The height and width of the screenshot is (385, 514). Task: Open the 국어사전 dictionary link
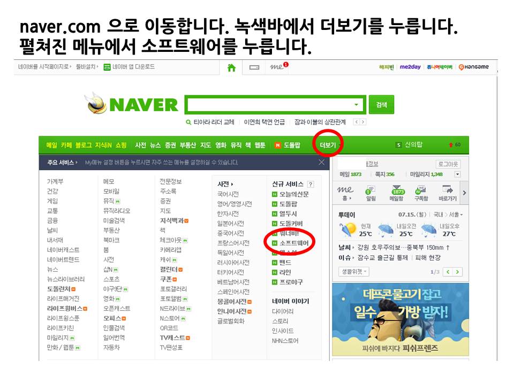pyautogui.click(x=228, y=194)
